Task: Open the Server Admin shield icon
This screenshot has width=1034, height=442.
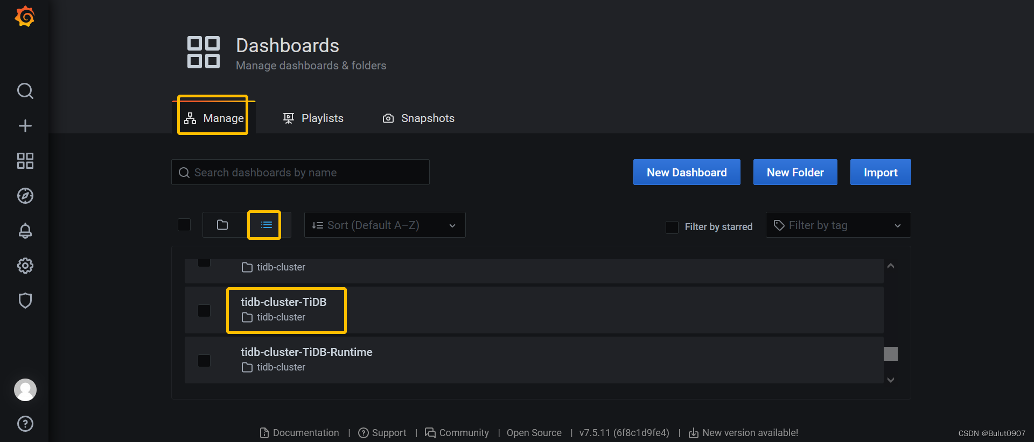Action: [x=25, y=300]
